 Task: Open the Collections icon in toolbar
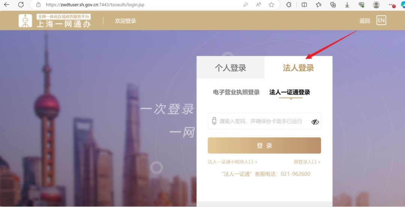[x=333, y=5]
